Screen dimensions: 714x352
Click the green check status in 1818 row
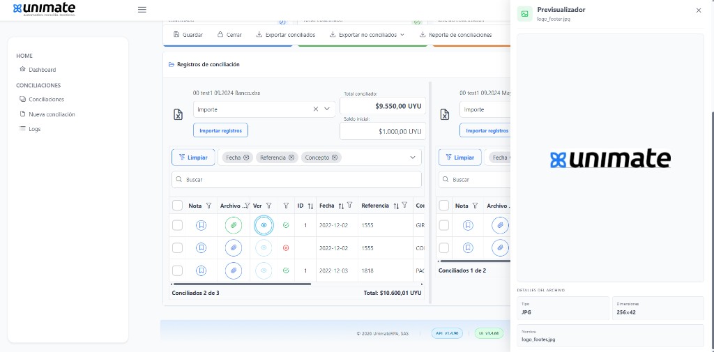[x=286, y=270]
